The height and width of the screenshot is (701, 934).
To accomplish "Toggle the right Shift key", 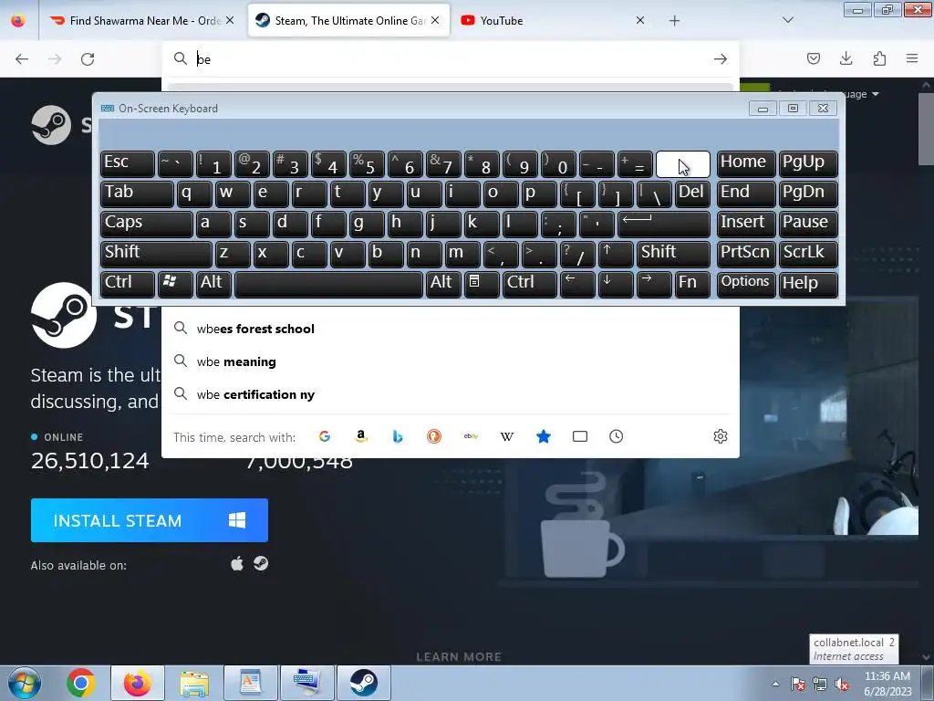I will [673, 254].
